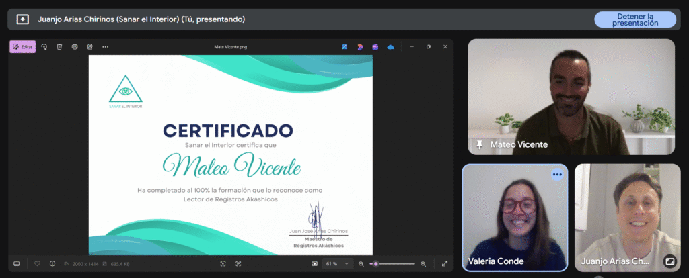Click the 635.4 KB file size text
This screenshot has height=278, width=689.
(x=120, y=264)
